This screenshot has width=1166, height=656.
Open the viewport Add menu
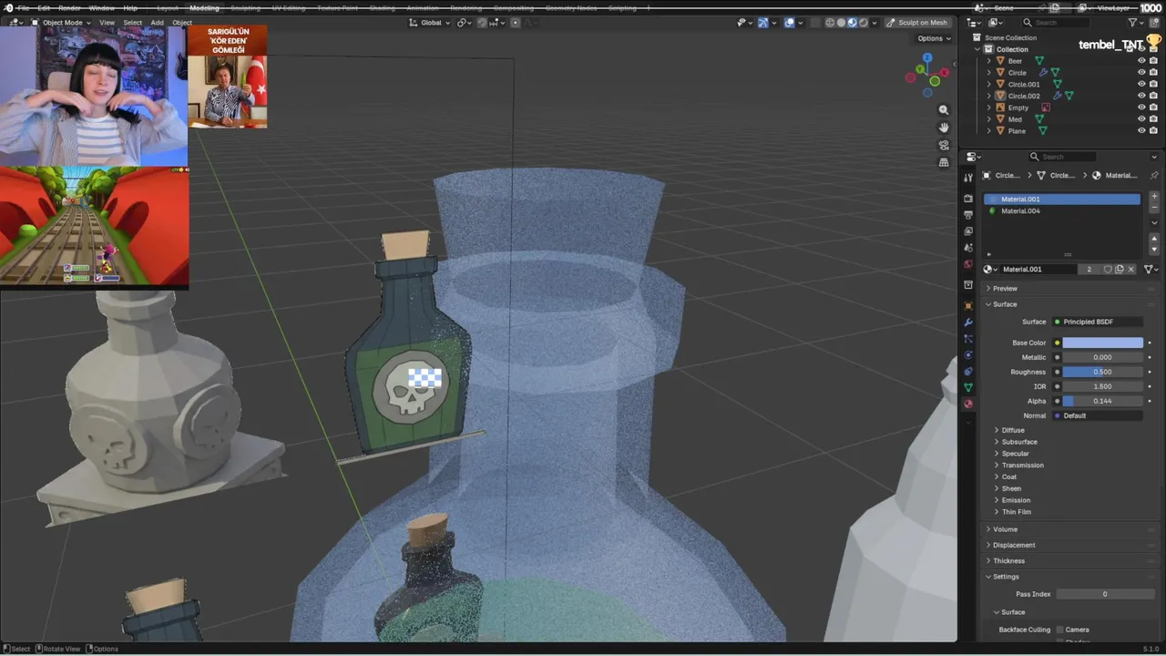[157, 23]
